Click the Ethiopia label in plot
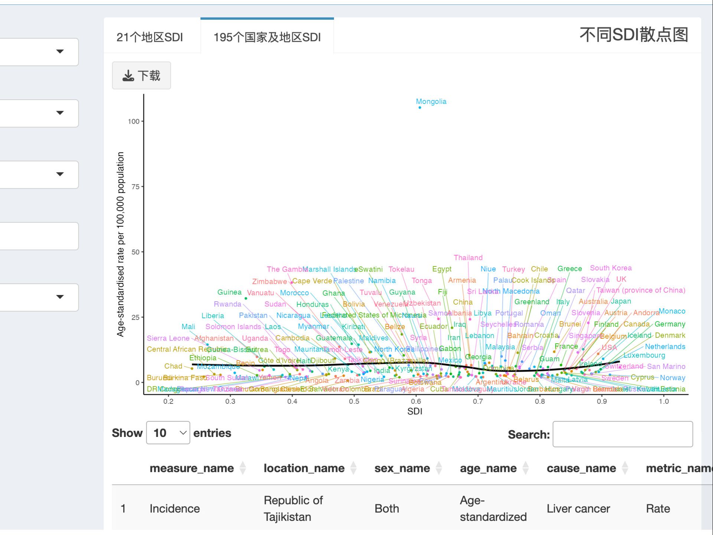Viewport: 713px width, 535px height. coord(203,358)
